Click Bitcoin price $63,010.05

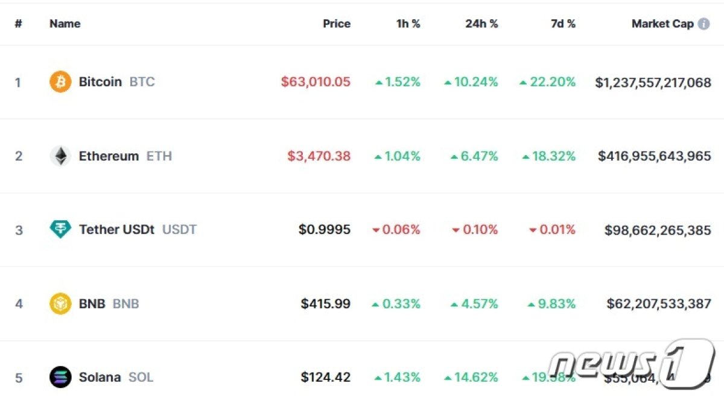pyautogui.click(x=316, y=81)
